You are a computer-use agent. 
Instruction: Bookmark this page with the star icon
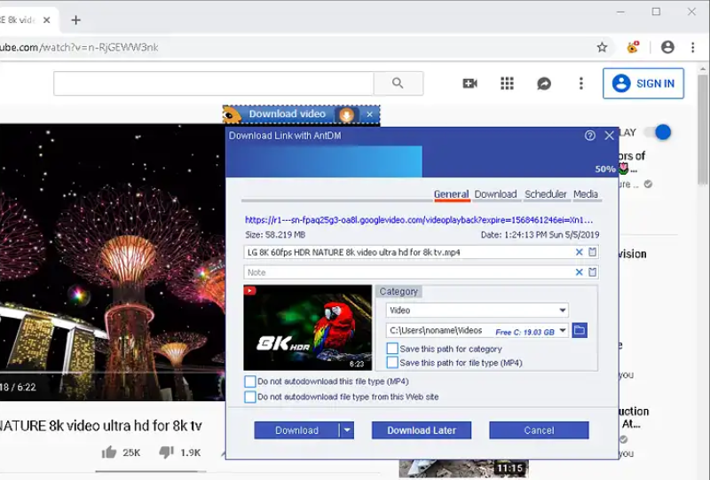point(602,47)
